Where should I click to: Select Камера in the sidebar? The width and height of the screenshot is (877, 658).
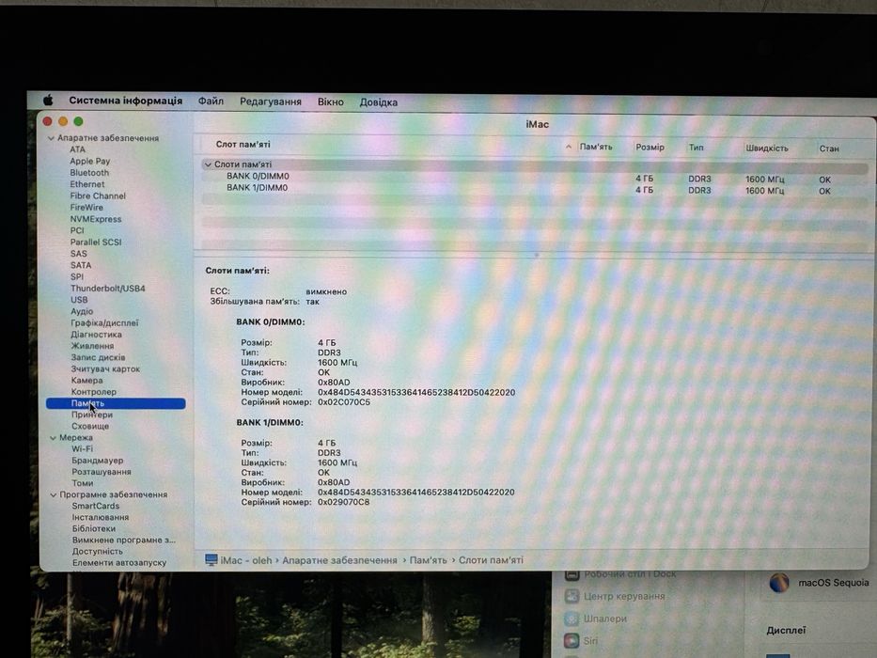point(87,381)
